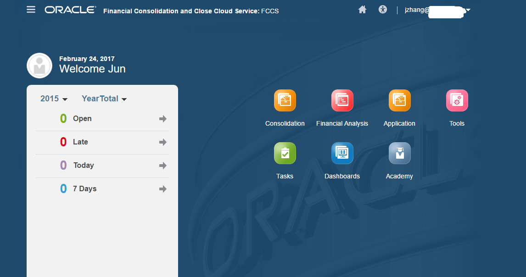Select the 7 Days tasks label
The image size is (526, 277).
(x=84, y=189)
